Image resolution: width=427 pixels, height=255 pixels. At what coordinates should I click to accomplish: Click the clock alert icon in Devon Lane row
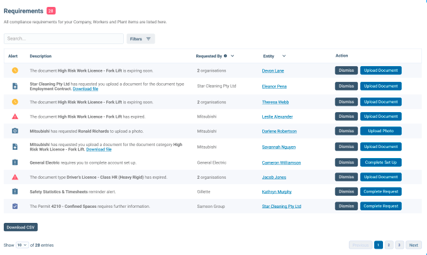tap(15, 71)
